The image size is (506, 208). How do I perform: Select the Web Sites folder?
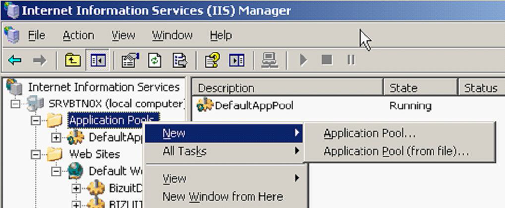[x=94, y=154]
